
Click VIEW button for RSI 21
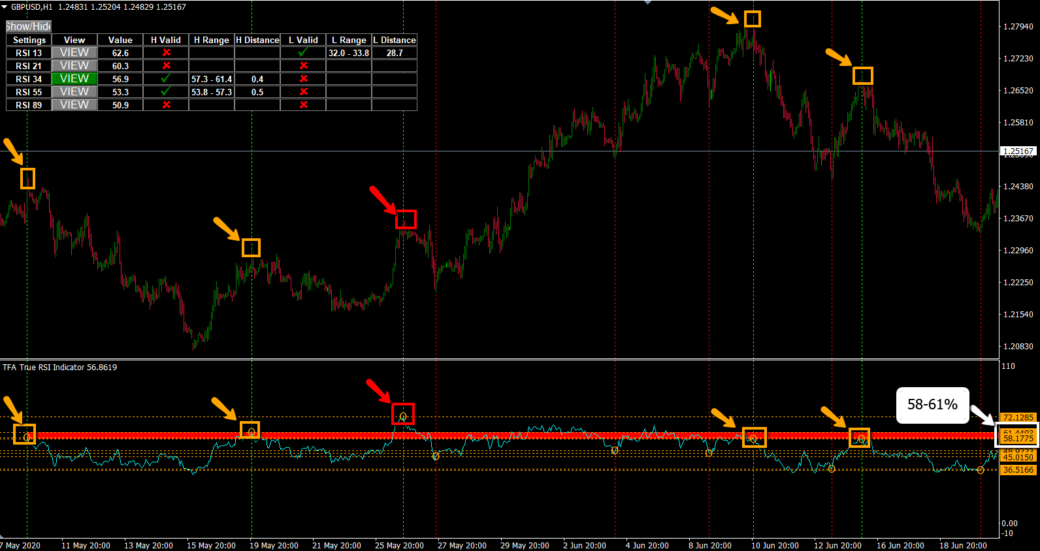[x=74, y=65]
